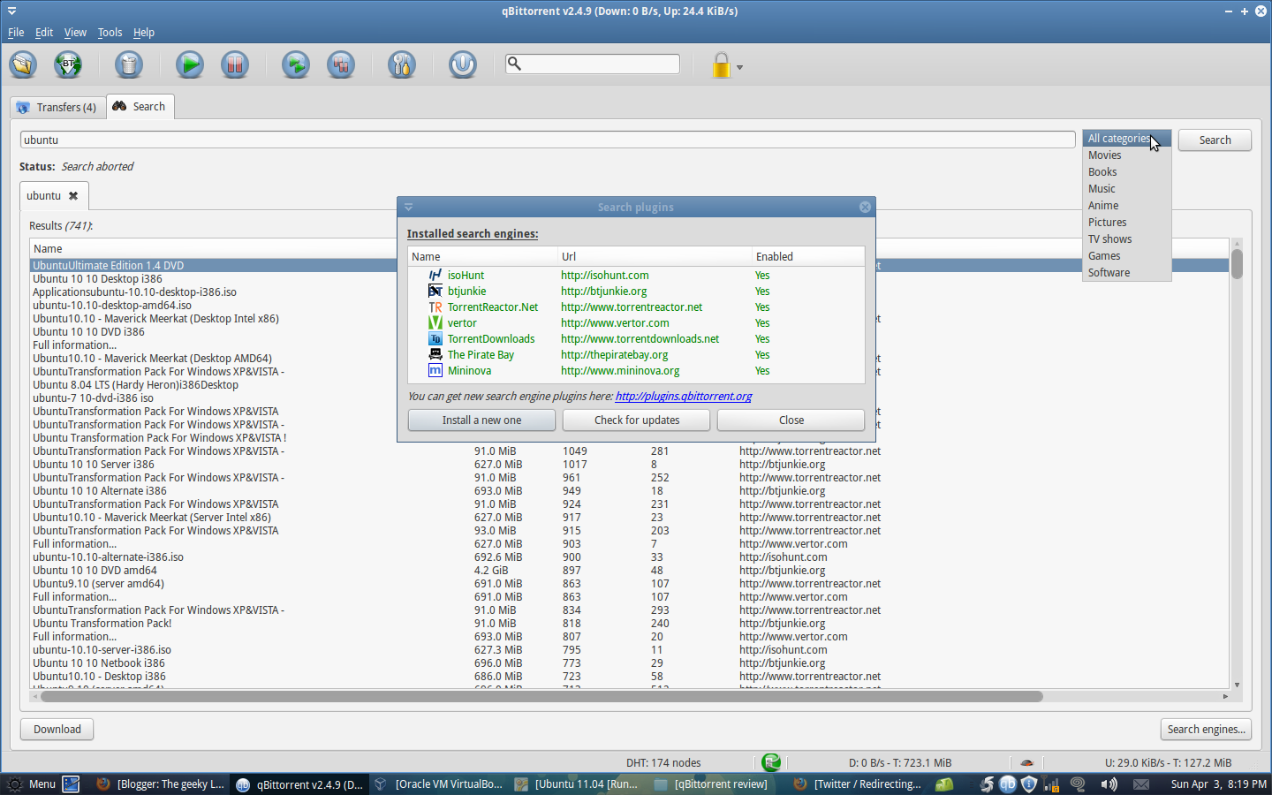The height and width of the screenshot is (795, 1272).
Task: Resume the selected torrent with the green play icon
Action: [x=190, y=64]
